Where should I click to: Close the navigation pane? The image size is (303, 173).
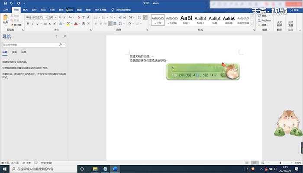click(64, 36)
